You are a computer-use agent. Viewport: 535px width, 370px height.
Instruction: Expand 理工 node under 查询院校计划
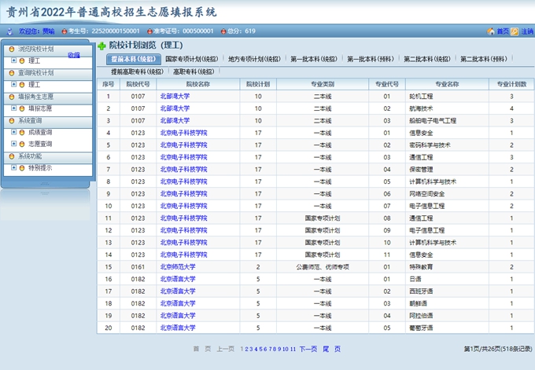pyautogui.click(x=13, y=85)
